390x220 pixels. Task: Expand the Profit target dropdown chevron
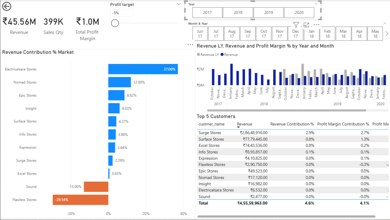point(178,4)
